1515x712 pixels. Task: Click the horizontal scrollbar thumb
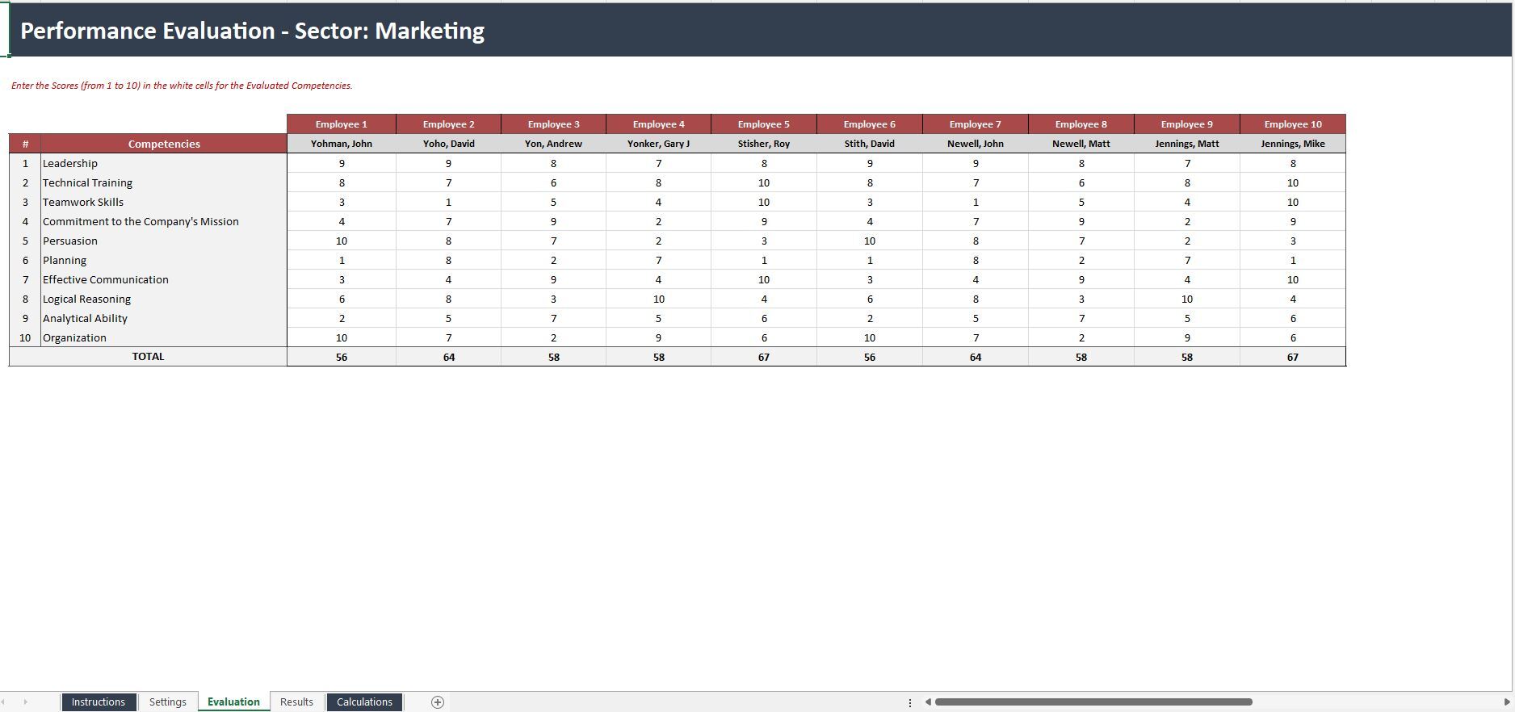(x=1093, y=702)
